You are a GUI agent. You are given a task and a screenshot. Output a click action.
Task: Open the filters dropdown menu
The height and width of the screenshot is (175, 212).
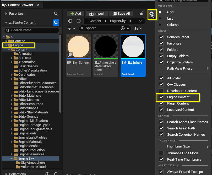tap(71, 28)
